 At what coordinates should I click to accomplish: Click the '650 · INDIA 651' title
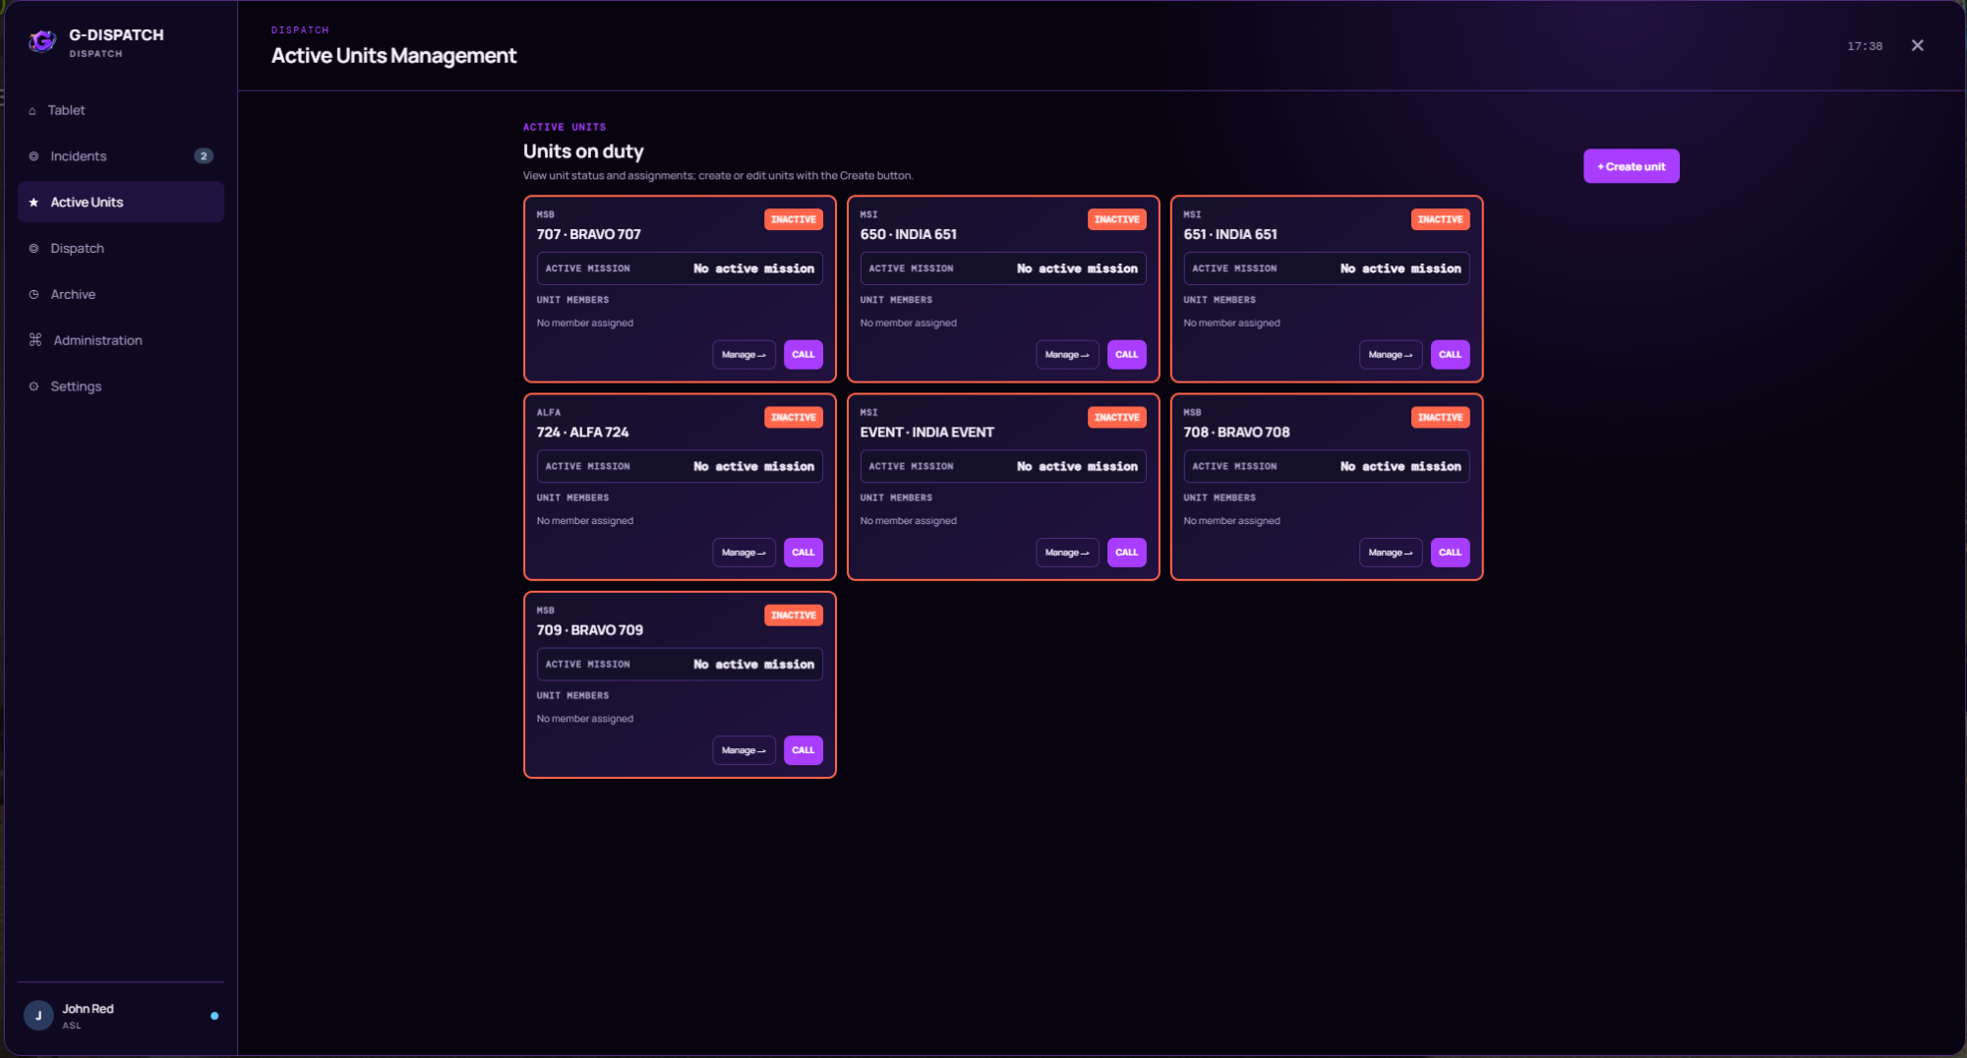908,234
